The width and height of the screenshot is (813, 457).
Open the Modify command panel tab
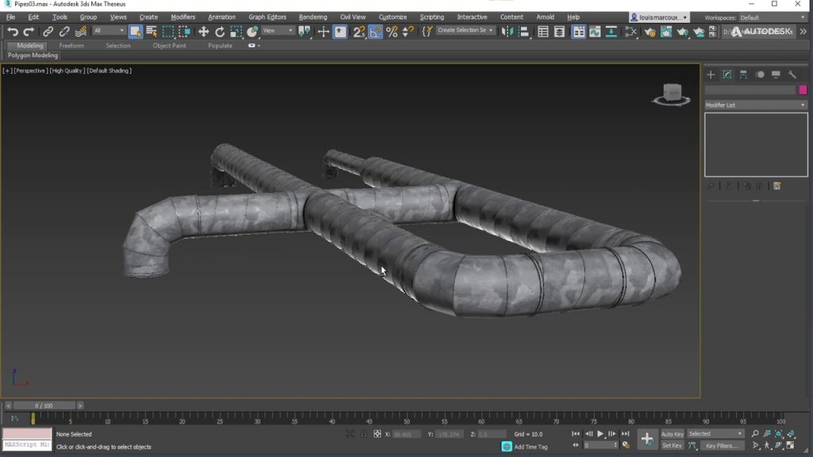[726, 74]
